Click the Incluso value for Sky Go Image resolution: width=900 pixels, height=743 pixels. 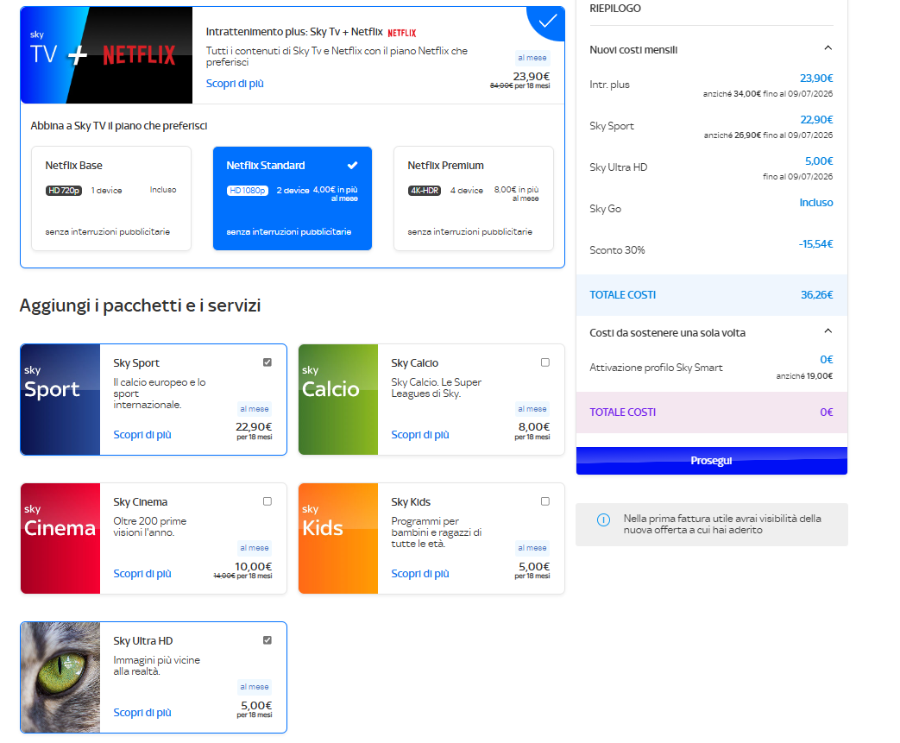click(x=816, y=203)
